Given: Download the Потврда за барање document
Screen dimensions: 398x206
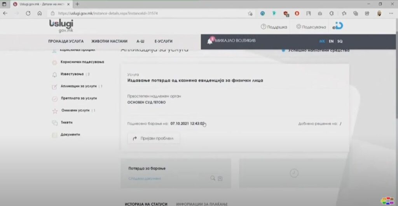Looking at the screenshot, I should click(220, 178).
